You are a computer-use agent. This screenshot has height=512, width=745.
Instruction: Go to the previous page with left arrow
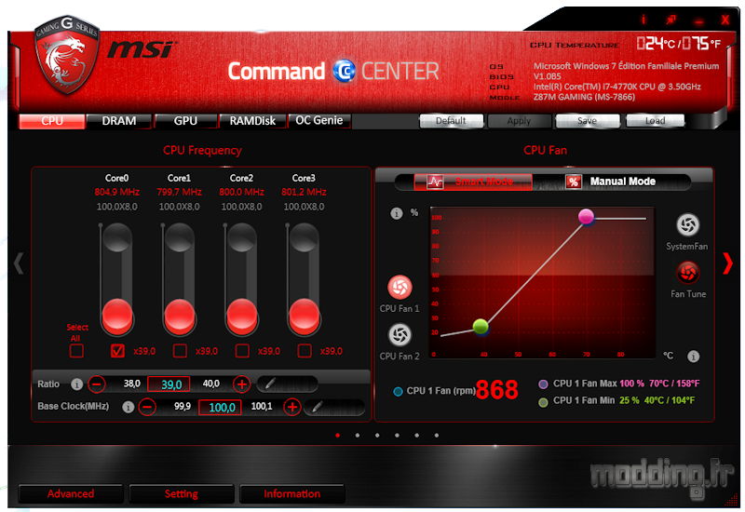[19, 263]
